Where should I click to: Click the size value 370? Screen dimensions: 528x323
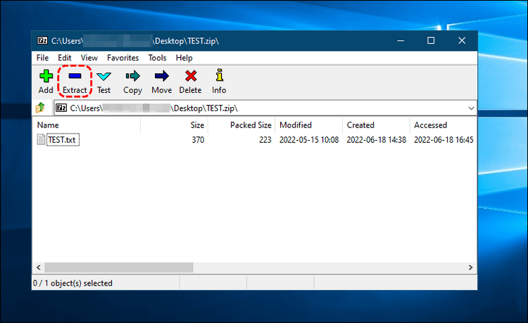tap(198, 140)
